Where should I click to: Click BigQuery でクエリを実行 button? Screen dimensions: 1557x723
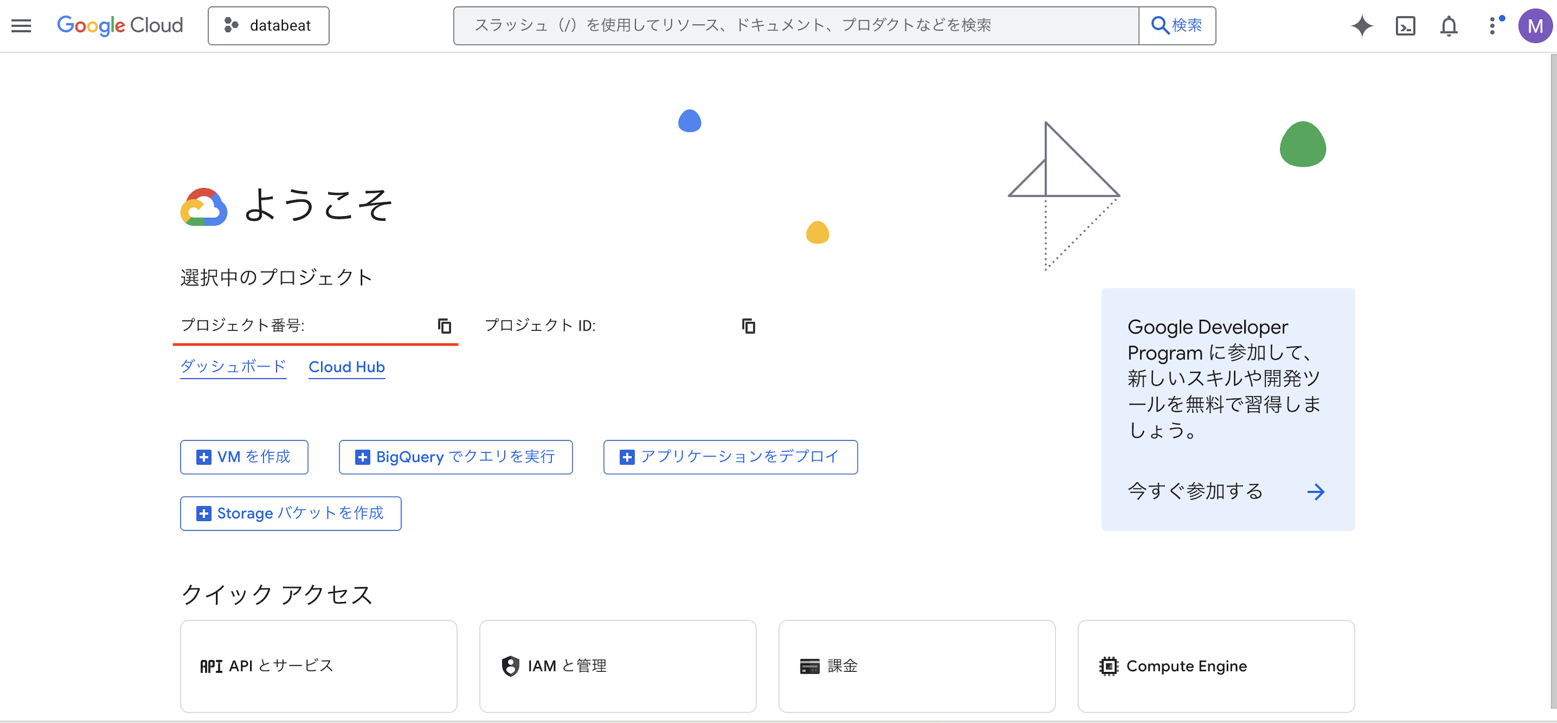456,457
